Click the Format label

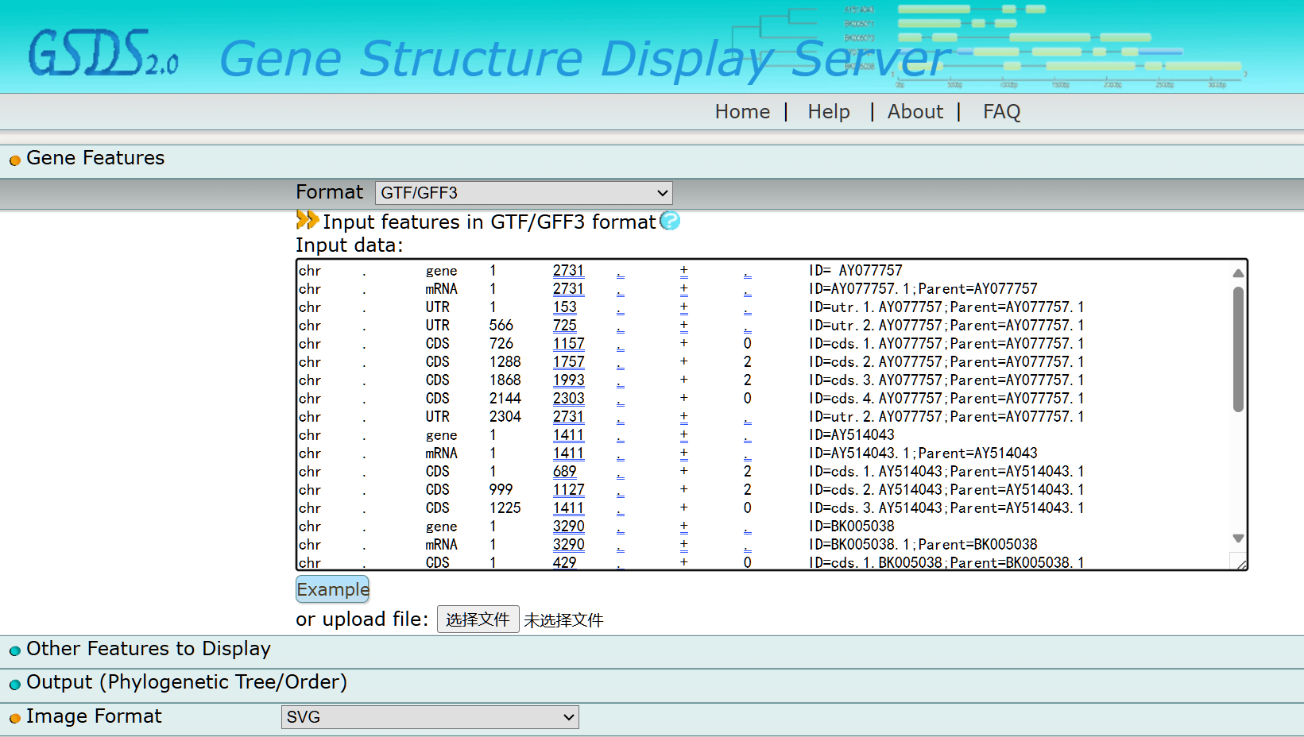click(329, 192)
